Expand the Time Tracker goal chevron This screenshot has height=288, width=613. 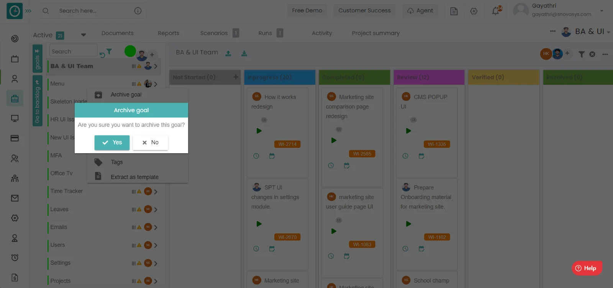click(x=156, y=192)
